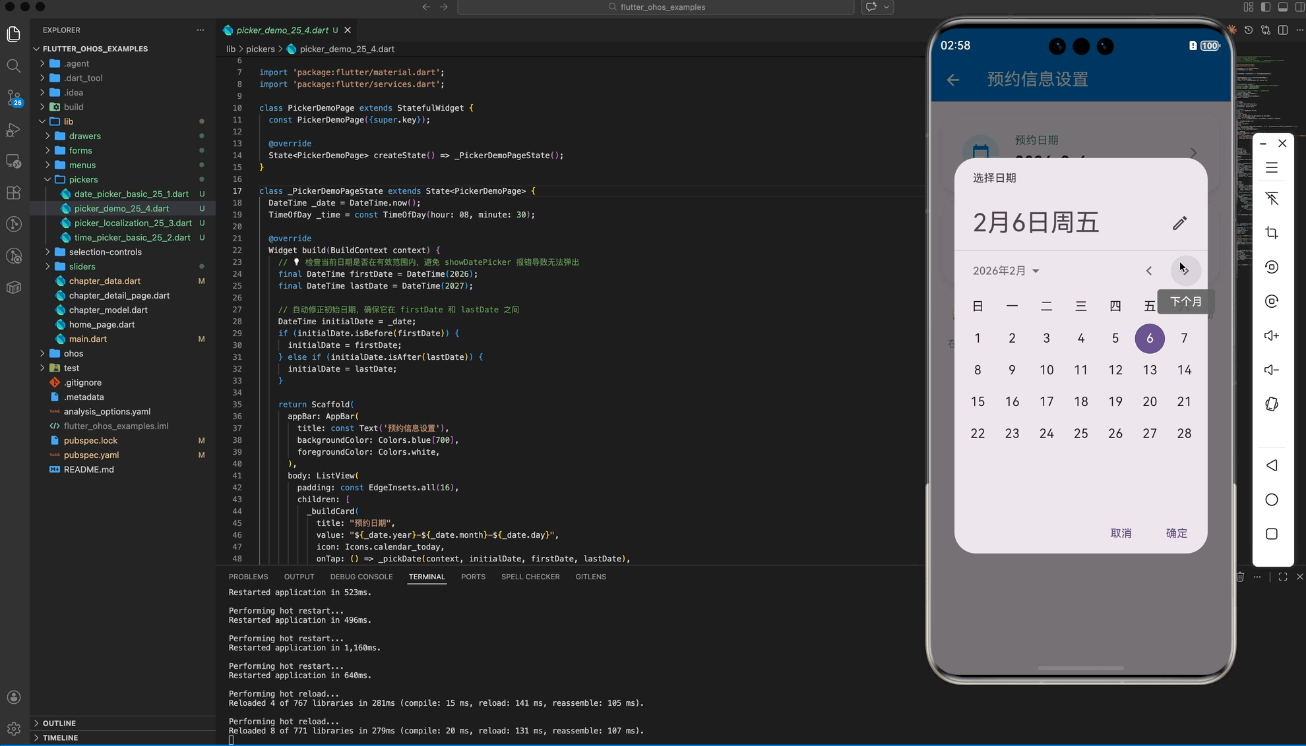Image resolution: width=1306 pixels, height=746 pixels.
Task: Click the emulator back triangle button
Action: point(1272,465)
